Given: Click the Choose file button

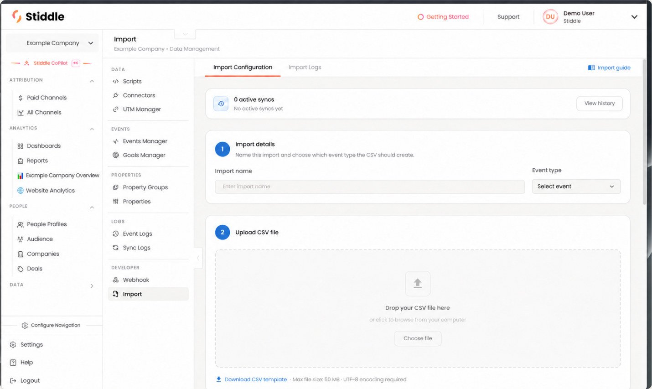Looking at the screenshot, I should 418,338.
